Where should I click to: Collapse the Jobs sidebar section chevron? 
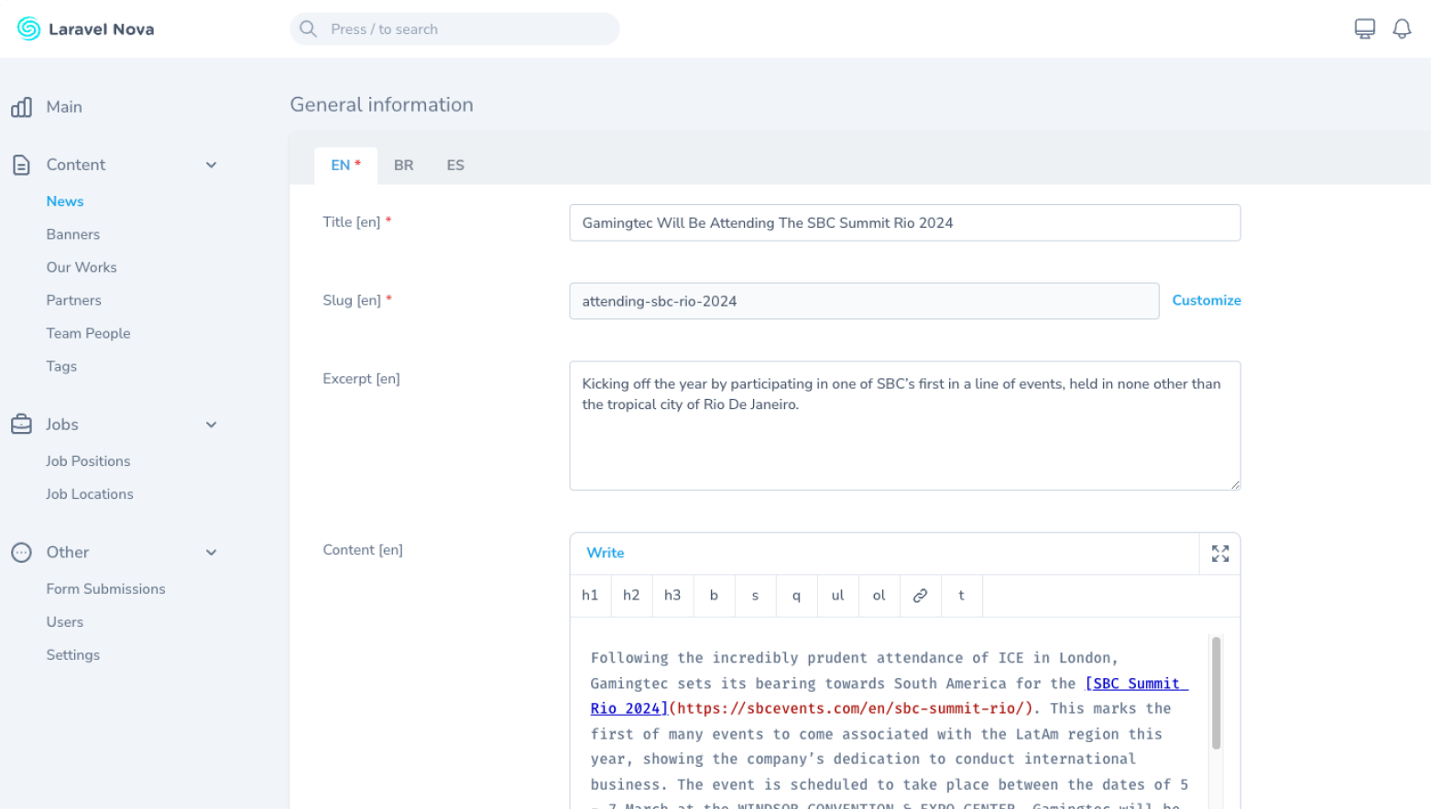click(x=212, y=425)
